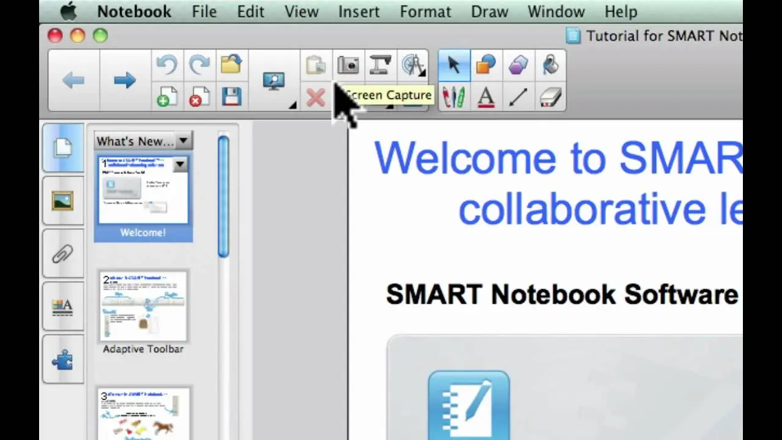Redo the last undone action
The image size is (782, 440).
click(x=199, y=65)
